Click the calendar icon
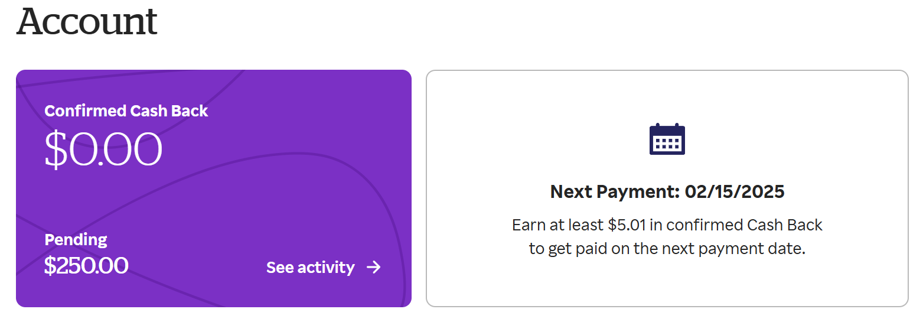The image size is (923, 309). point(667,139)
